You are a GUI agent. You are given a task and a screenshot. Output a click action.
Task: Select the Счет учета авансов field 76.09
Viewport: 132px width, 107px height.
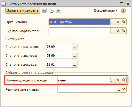59,56
